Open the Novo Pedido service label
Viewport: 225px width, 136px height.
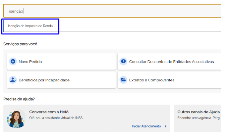click(x=30, y=62)
